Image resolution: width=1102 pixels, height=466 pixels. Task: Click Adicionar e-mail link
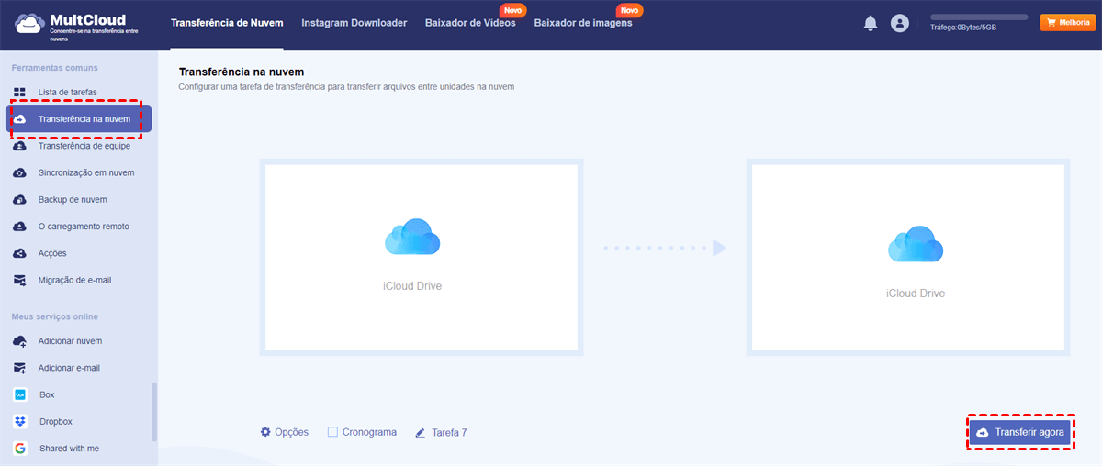coord(69,368)
